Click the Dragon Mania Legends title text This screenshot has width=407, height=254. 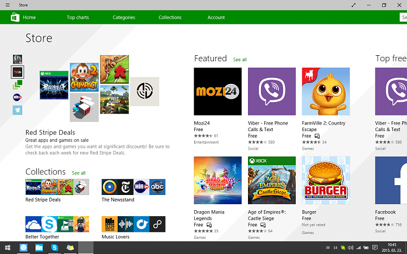click(x=209, y=215)
